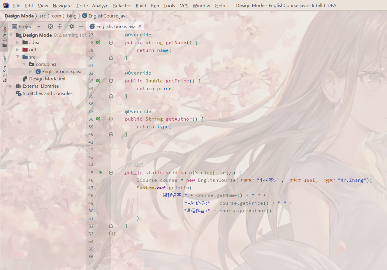
Task: Click the IntelliJ IDEA logo icon
Action: 6,6
